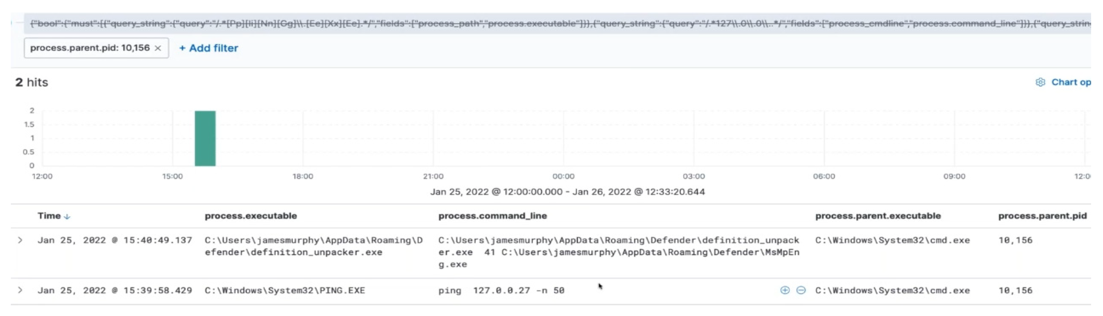Click the process.parent.executable column header
The width and height of the screenshot is (1103, 316).
click(878, 216)
